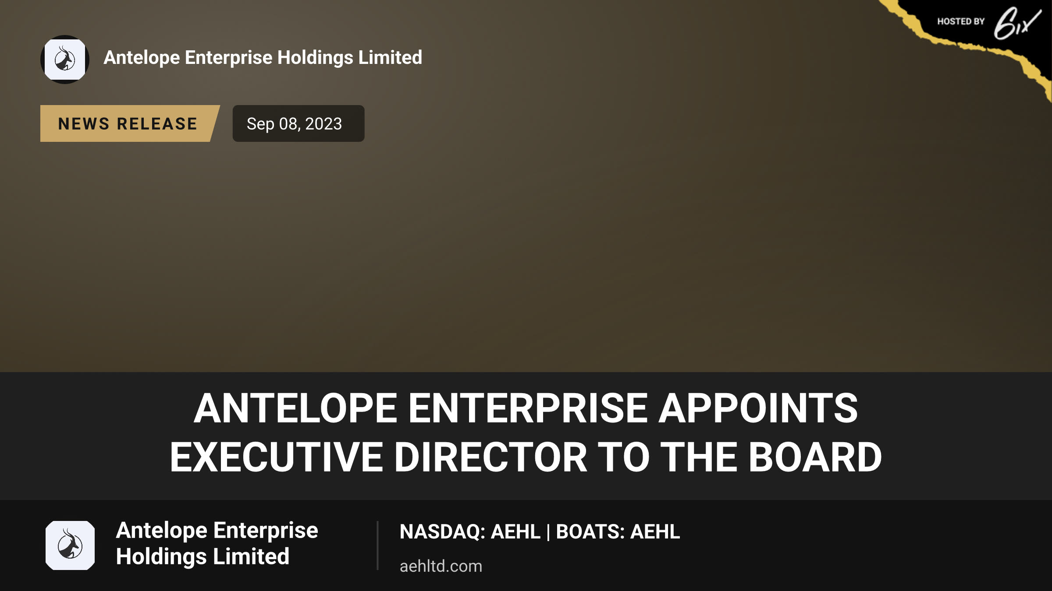Click the ANTELOPE ENTERPRISE APPOINTS headline line
The height and width of the screenshot is (591, 1052).
point(526,408)
